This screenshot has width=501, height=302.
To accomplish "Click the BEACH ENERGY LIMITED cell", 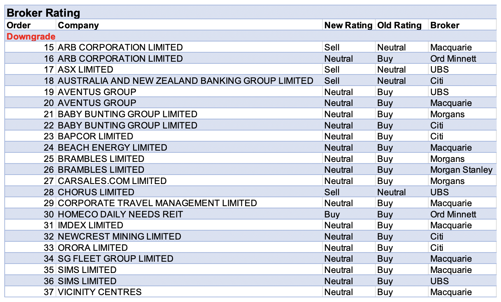I will [x=112, y=148].
